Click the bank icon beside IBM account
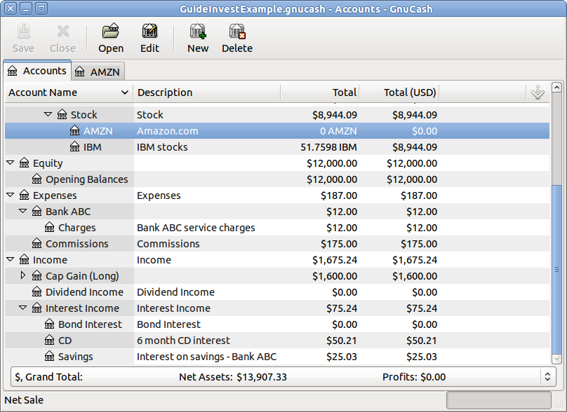The image size is (567, 412). click(x=75, y=147)
